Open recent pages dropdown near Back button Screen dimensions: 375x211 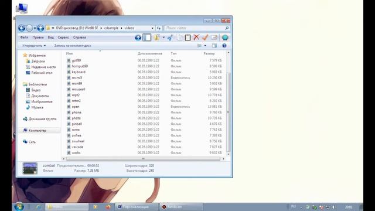[x=35, y=28]
